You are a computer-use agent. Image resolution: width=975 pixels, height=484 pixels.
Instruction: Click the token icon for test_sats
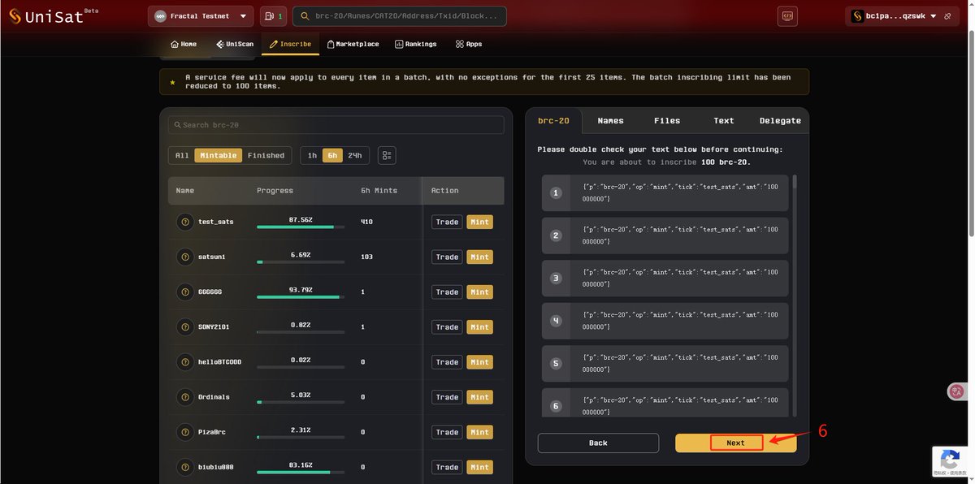pos(184,222)
